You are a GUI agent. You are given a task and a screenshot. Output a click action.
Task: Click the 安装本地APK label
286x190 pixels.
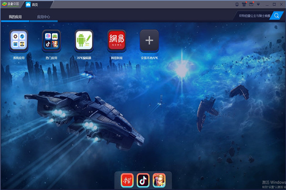(x=149, y=58)
